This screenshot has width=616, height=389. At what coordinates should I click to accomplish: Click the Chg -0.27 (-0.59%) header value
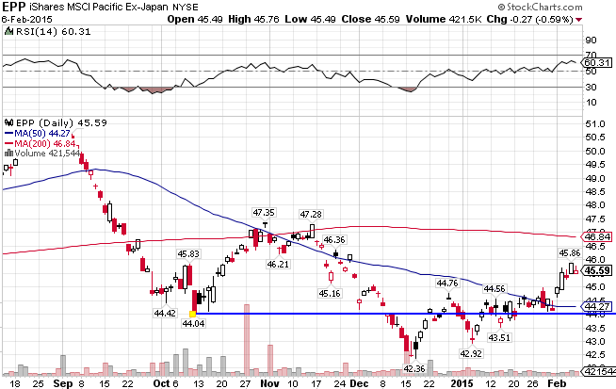coord(530,19)
